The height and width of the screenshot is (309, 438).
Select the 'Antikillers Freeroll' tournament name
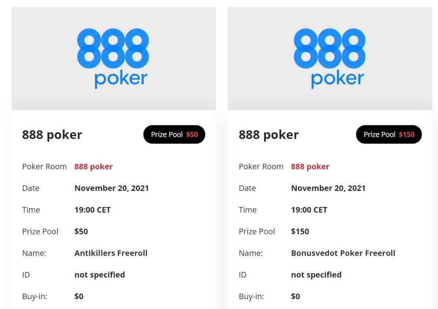pos(111,253)
